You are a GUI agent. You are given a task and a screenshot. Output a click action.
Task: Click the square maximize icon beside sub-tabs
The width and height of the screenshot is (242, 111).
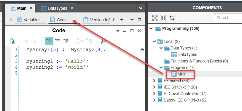139,20
